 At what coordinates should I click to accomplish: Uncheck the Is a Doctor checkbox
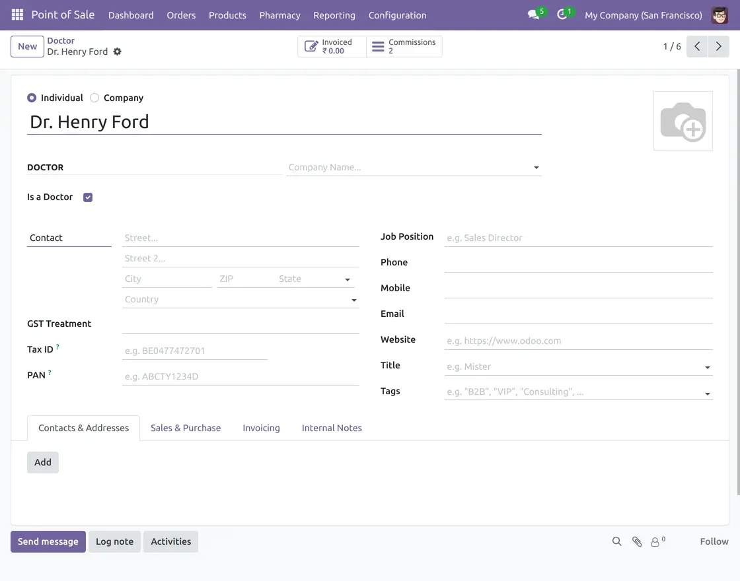tap(87, 196)
